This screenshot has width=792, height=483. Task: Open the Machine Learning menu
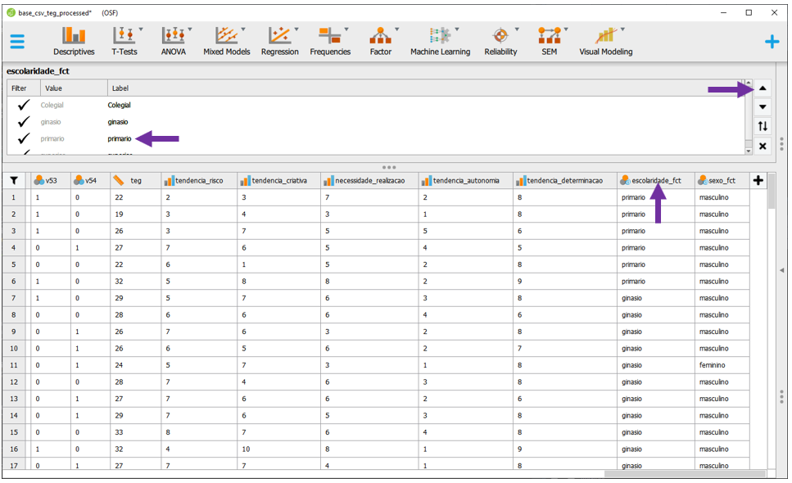point(440,41)
